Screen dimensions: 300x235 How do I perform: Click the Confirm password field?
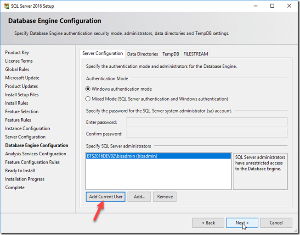pyautogui.click(x=207, y=133)
